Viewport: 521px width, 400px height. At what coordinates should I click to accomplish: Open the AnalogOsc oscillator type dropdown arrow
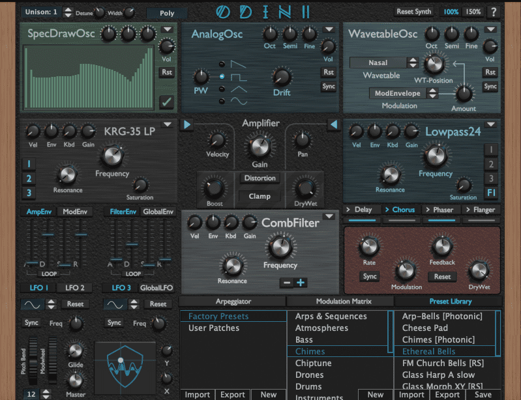pos(329,30)
